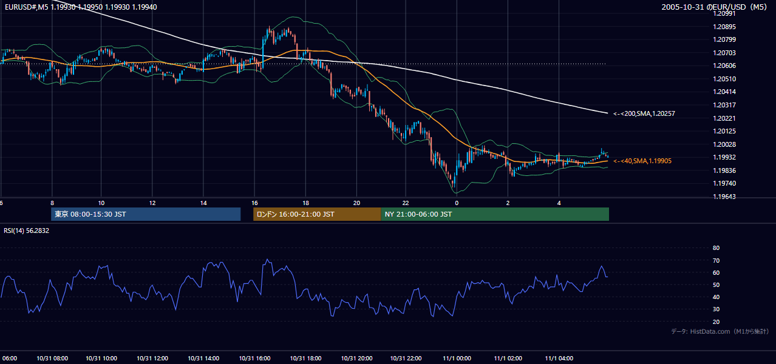Image resolution: width=776 pixels, height=364 pixels.
Task: Click price axis value 1.19836
Action: (724, 170)
